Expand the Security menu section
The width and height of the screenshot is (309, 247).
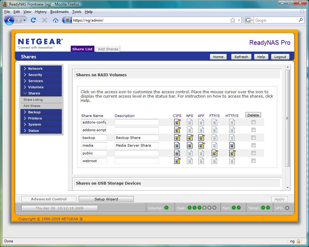click(41, 75)
